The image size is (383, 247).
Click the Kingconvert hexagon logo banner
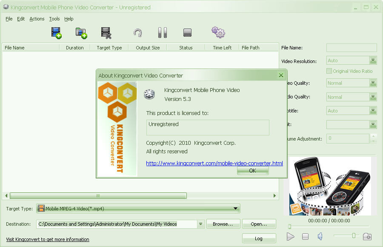[117, 129]
